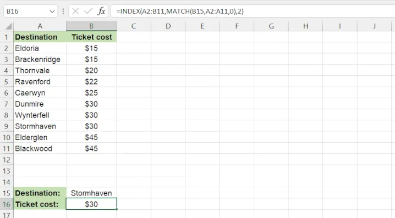Click the Name Box showing B16
This screenshot has height=218, width=395.
click(x=30, y=12)
